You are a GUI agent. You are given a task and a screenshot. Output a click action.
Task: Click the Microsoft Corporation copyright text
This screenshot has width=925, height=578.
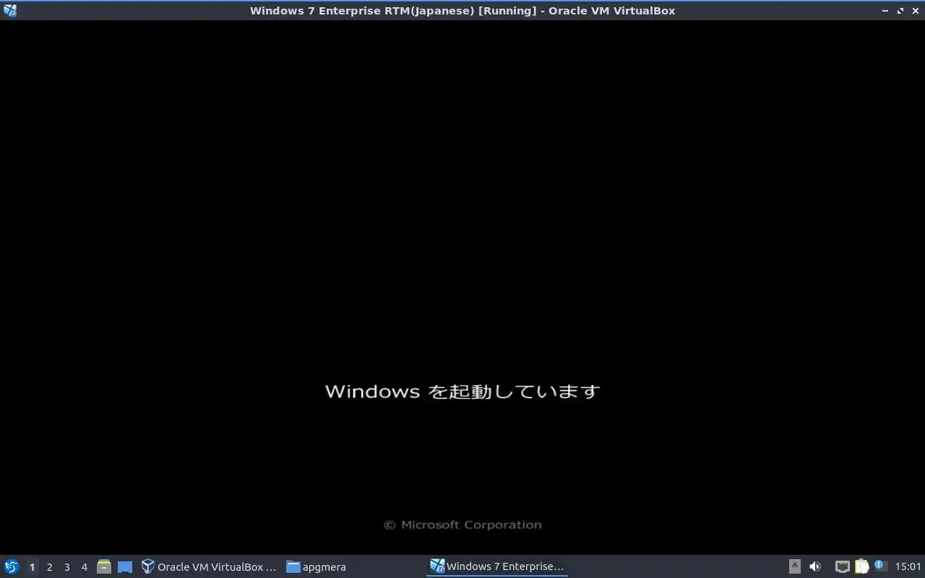point(462,525)
